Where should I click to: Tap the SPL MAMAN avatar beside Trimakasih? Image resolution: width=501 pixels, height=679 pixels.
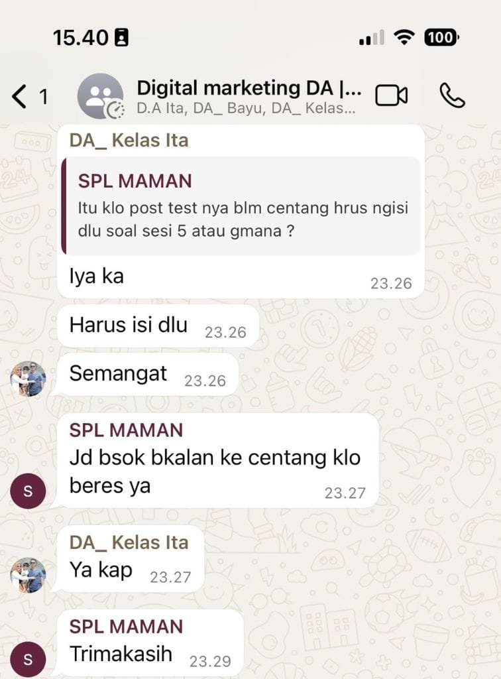point(28,659)
